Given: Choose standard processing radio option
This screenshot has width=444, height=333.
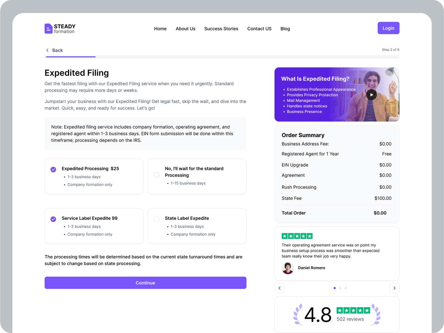Looking at the screenshot, I should click(157, 175).
